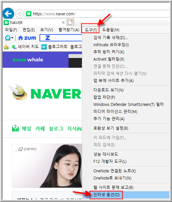The width and height of the screenshot is (172, 202).
Task: Open the 즐겨찾기(A) menu
Action: coord(69,30)
